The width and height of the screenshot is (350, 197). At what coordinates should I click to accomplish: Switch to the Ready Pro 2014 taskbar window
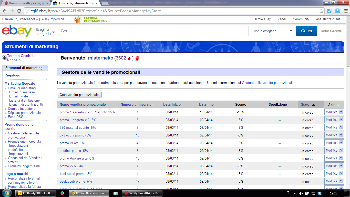(x=142, y=193)
